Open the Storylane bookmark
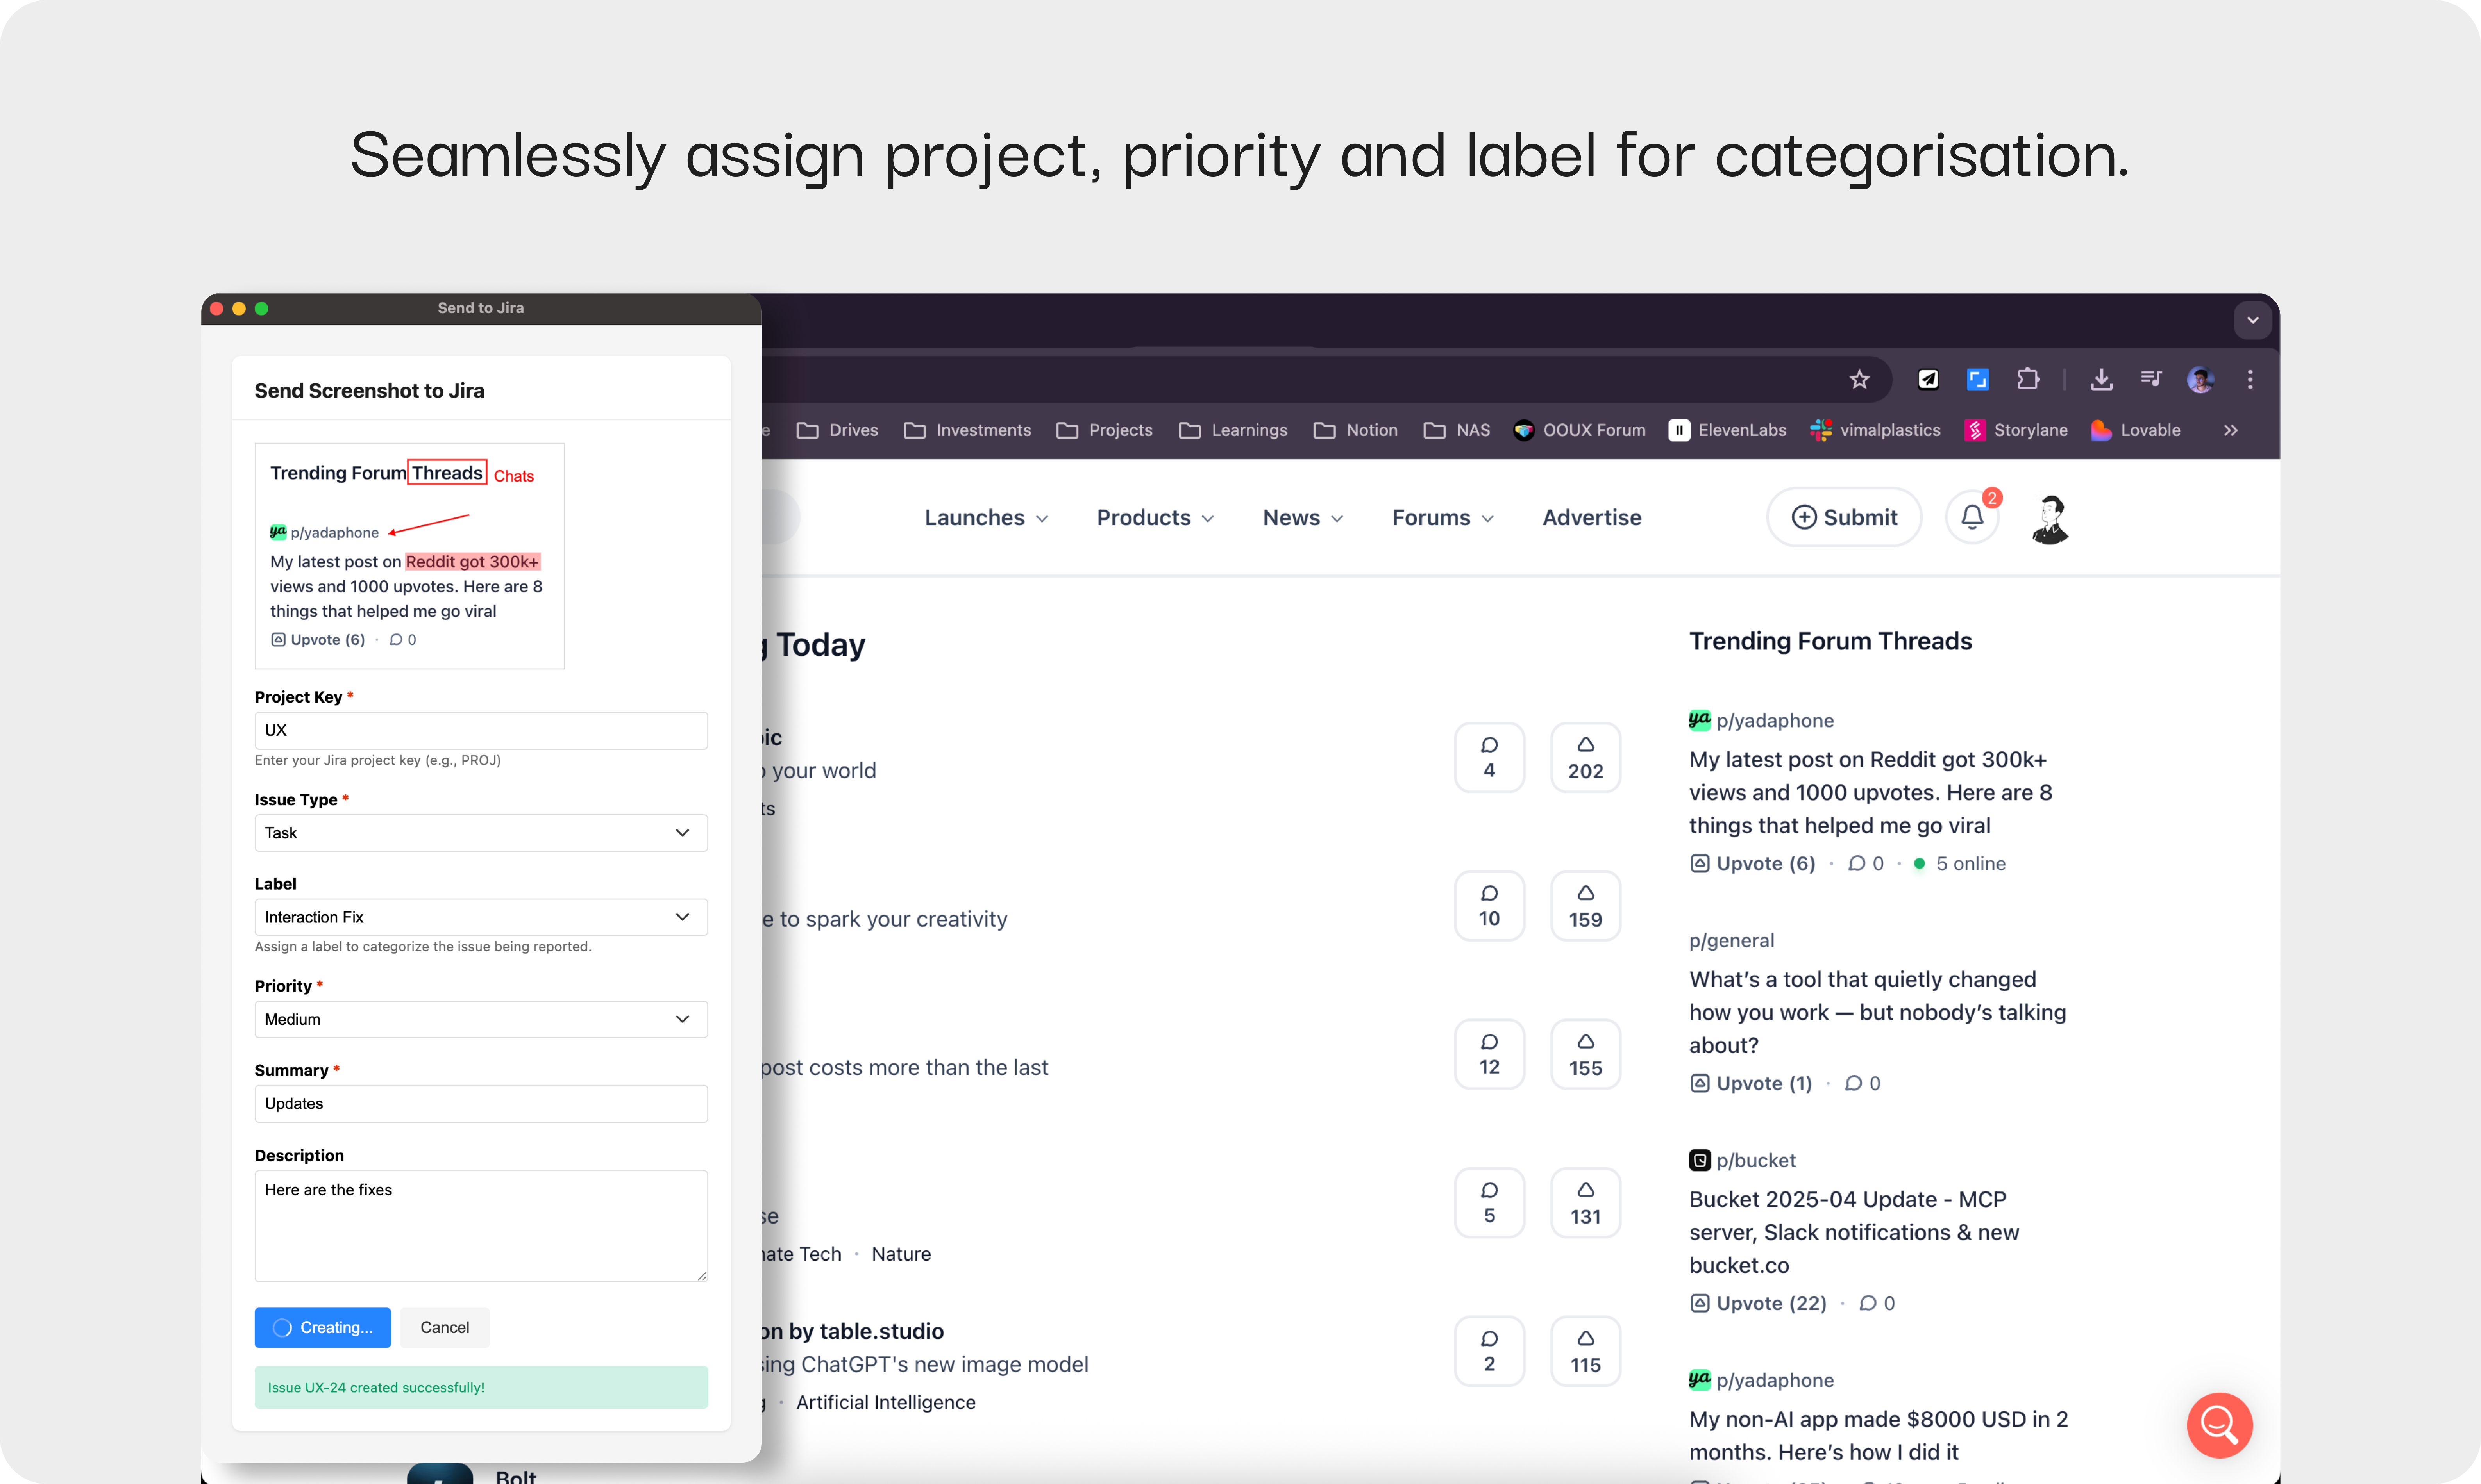Screen dimensions: 2481x1484 (x=2016, y=430)
